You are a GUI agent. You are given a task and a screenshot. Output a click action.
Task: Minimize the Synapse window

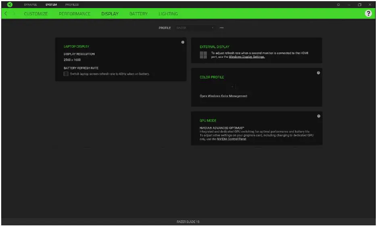point(349,4)
